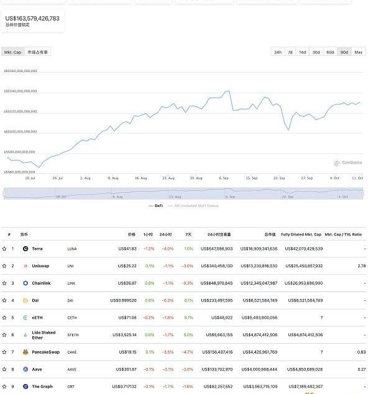Click the Dai coin logo
This screenshot has height=394, width=373.
25,300
